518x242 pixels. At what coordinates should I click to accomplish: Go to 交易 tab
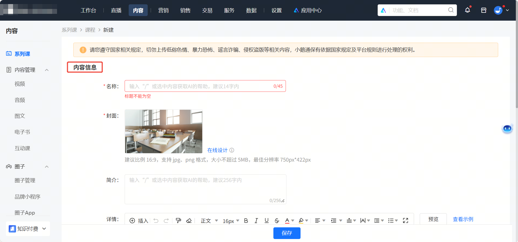coord(207,10)
